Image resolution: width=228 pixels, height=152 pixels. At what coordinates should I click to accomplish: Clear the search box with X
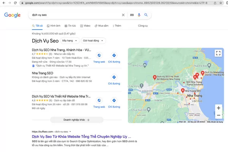pos(123,15)
